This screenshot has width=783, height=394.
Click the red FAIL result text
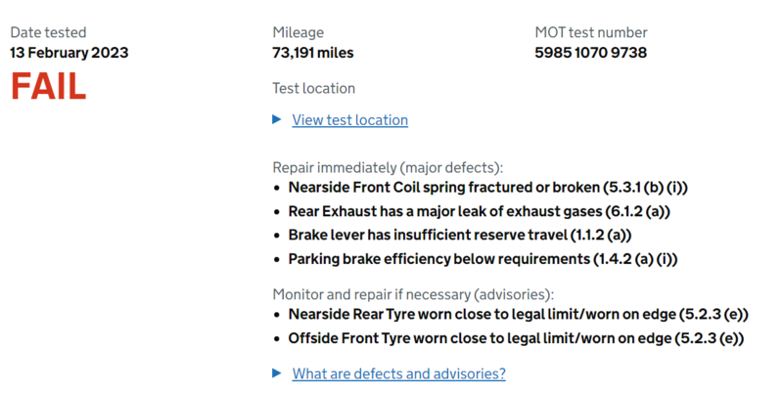point(48,87)
